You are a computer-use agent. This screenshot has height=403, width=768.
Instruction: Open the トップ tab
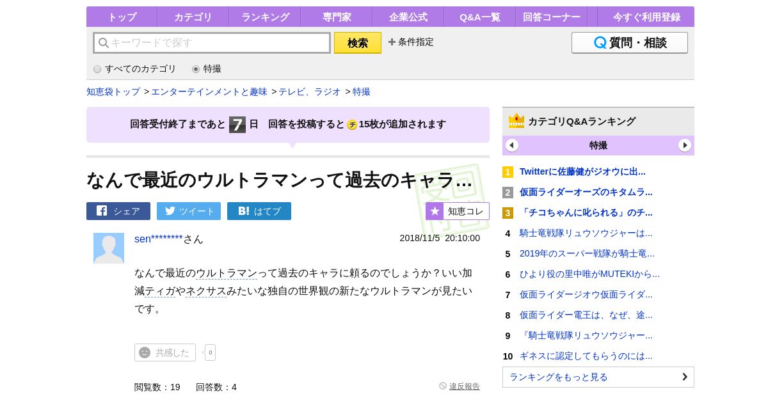click(122, 17)
